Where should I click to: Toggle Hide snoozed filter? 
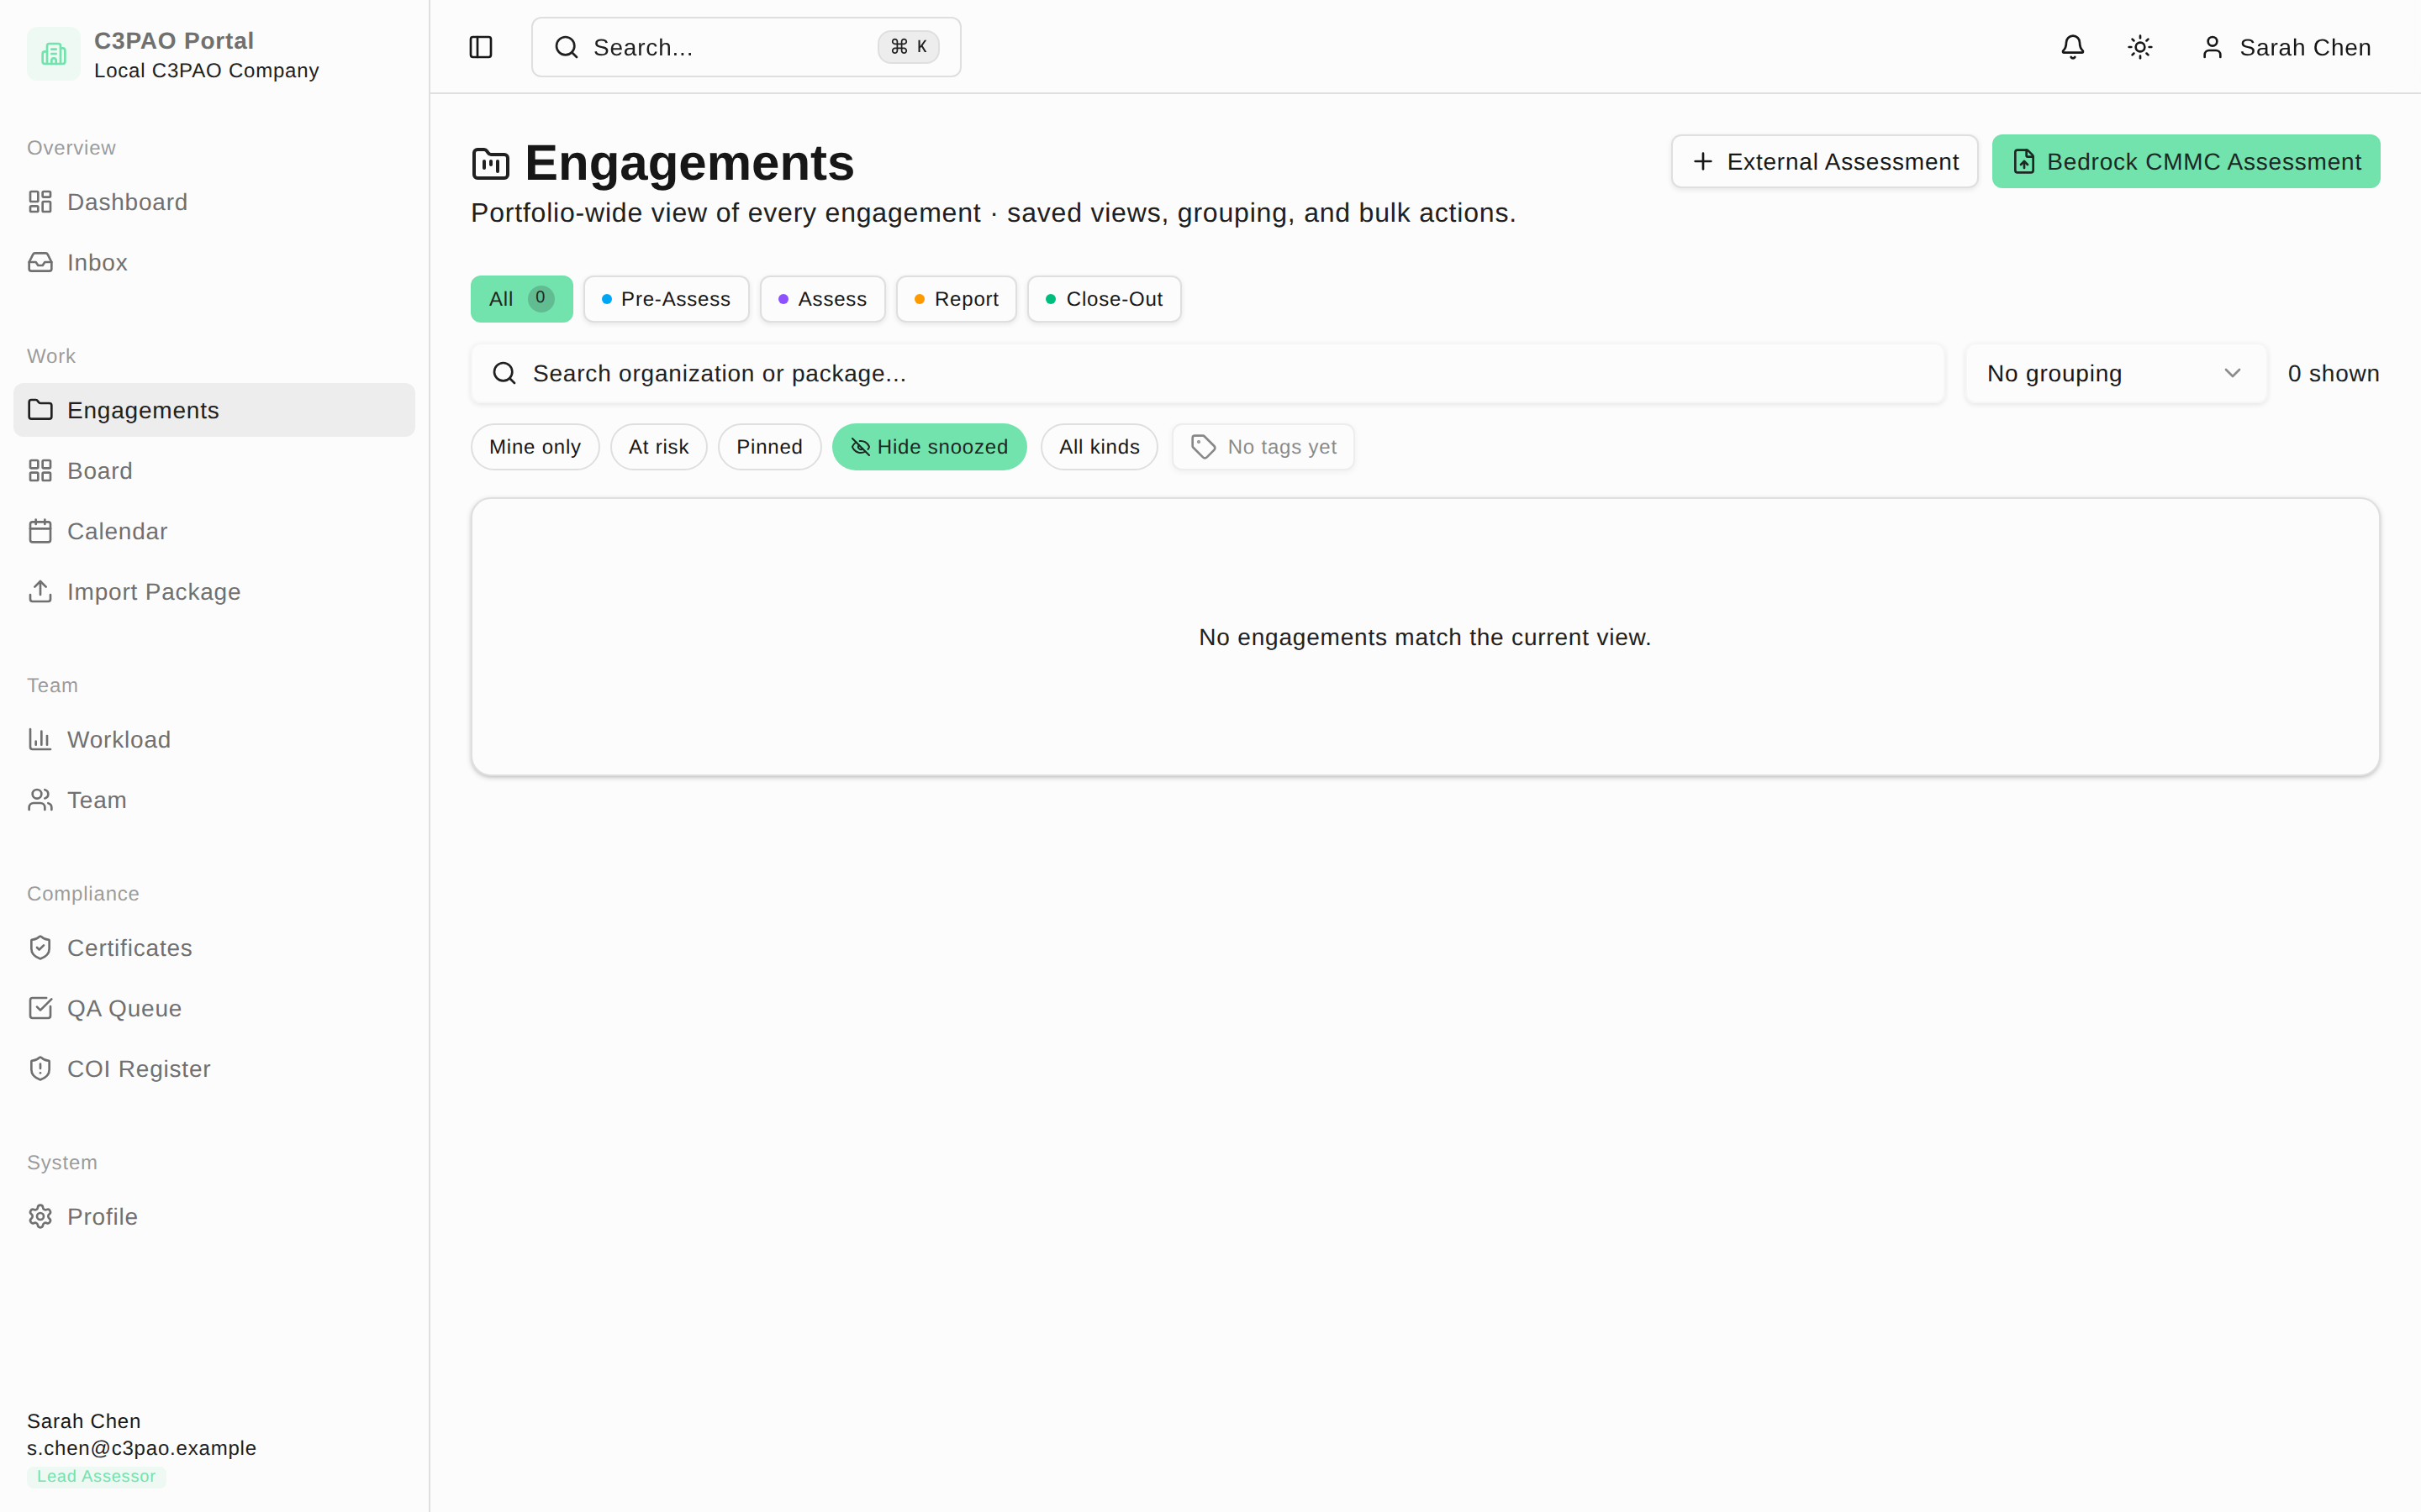tap(930, 447)
